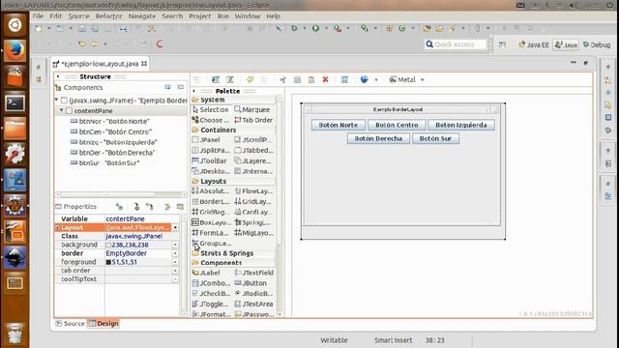This screenshot has width=619, height=348.
Task: Select the JCheckBox palette component
Action: [x=211, y=294]
